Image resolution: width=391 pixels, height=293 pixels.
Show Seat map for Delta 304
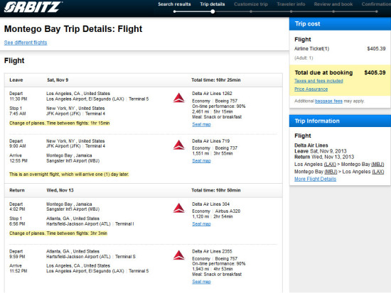point(201,224)
